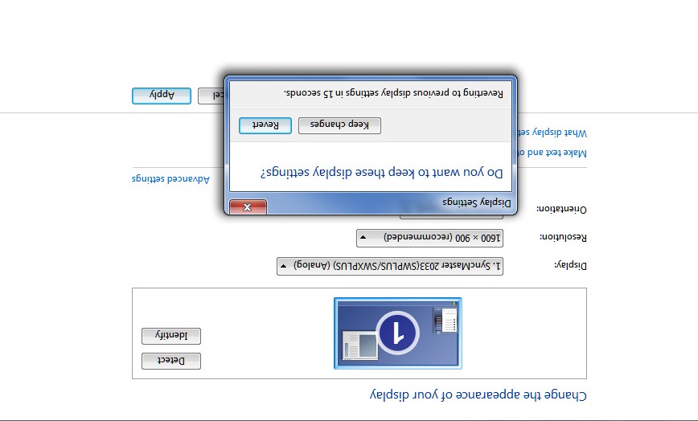Open the Resolution dropdown
This screenshot has height=421, width=698.
(x=429, y=238)
